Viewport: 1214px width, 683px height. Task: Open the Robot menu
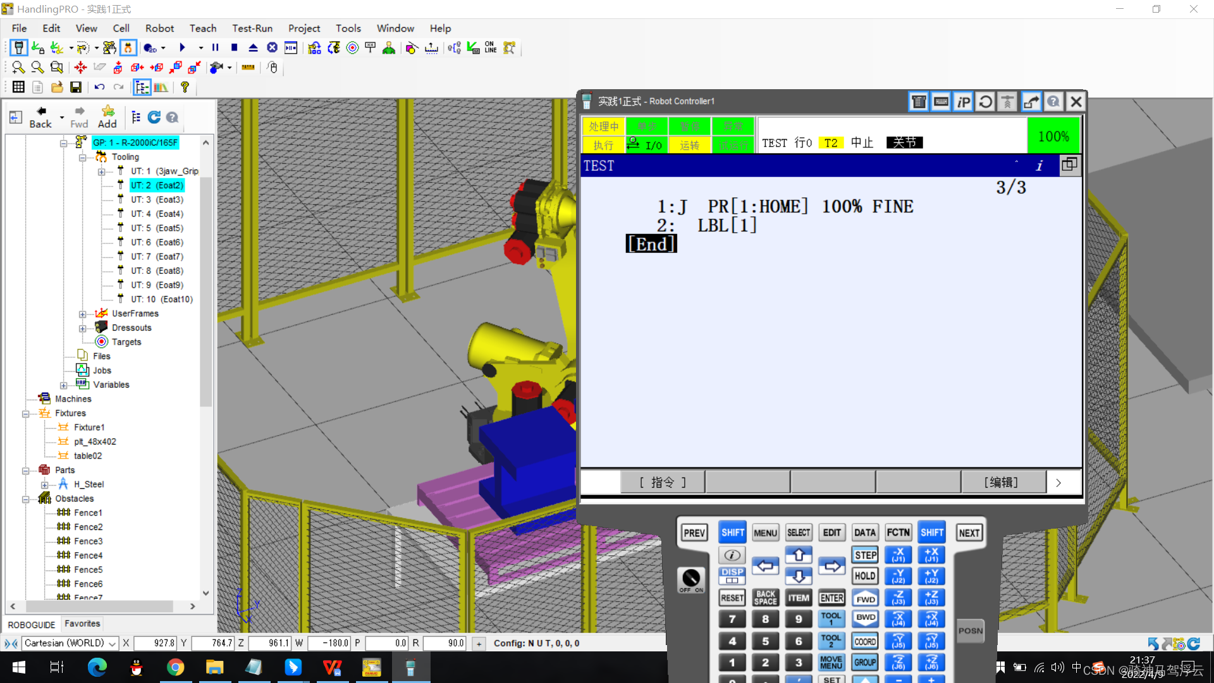tap(159, 28)
